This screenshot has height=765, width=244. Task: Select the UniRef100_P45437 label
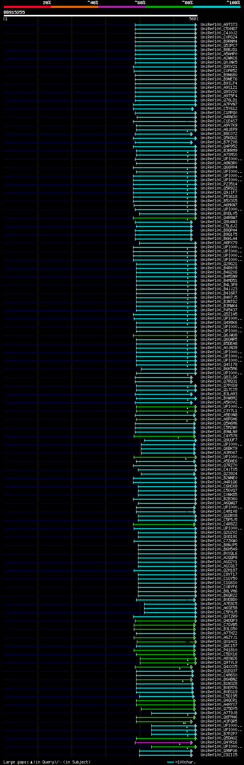(x=219, y=310)
